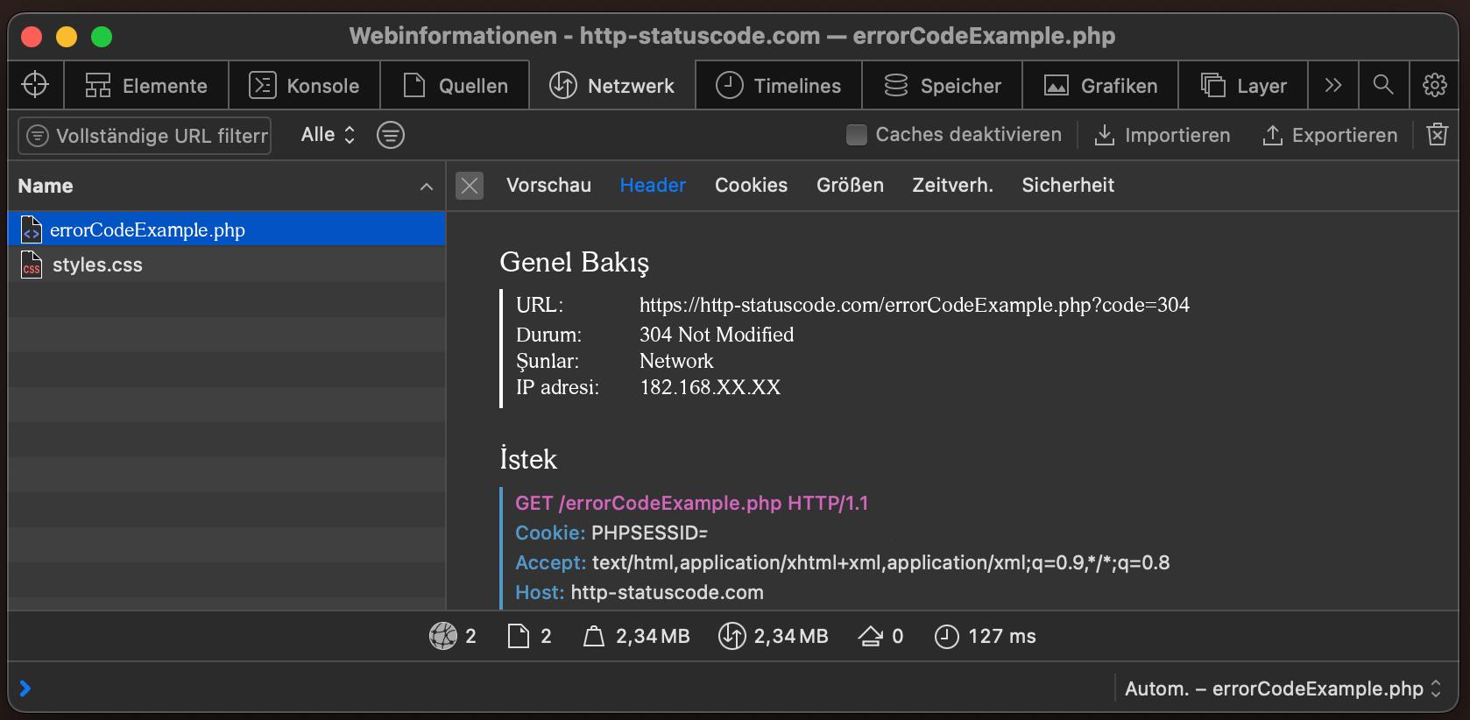The width and height of the screenshot is (1470, 720).
Task: Toggle the group media requests filter icon
Action: [391, 135]
